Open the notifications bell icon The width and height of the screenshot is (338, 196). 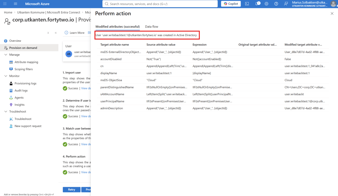click(x=257, y=4)
